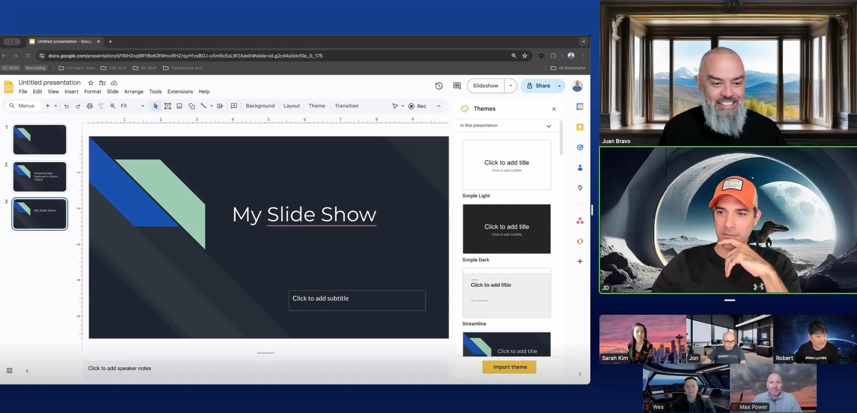Screen dimensions: 857x413
Task: Click the Import theme button
Action: click(x=510, y=367)
